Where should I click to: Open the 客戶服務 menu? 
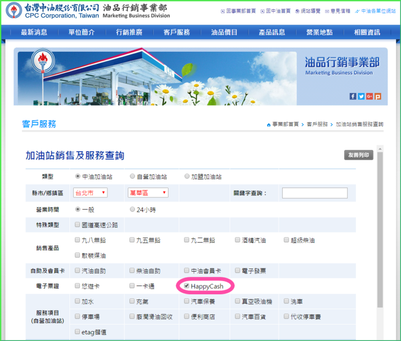point(177,32)
